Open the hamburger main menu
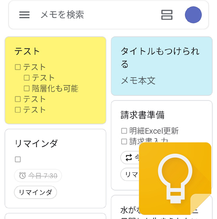217x219 pixels. click(x=24, y=15)
